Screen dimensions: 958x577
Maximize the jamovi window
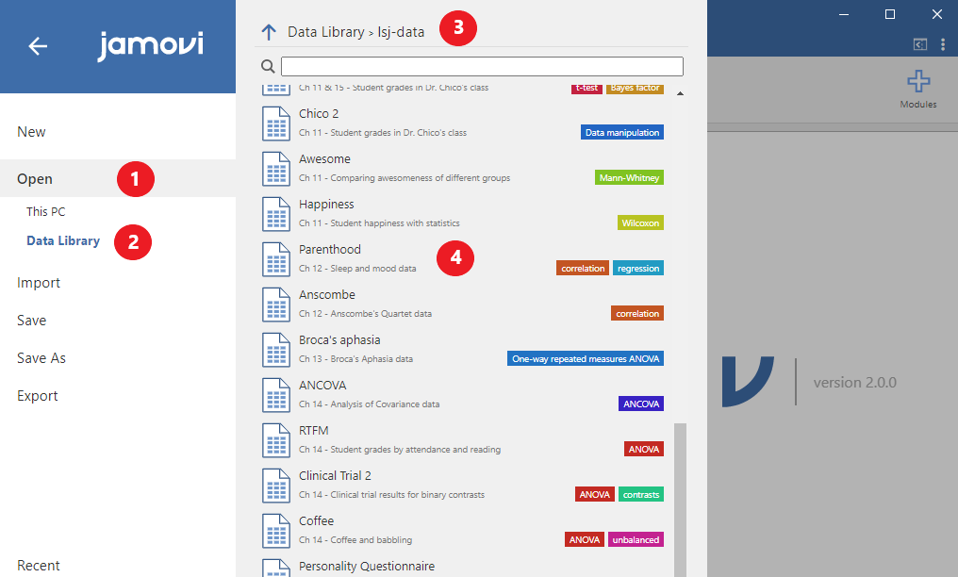890,14
